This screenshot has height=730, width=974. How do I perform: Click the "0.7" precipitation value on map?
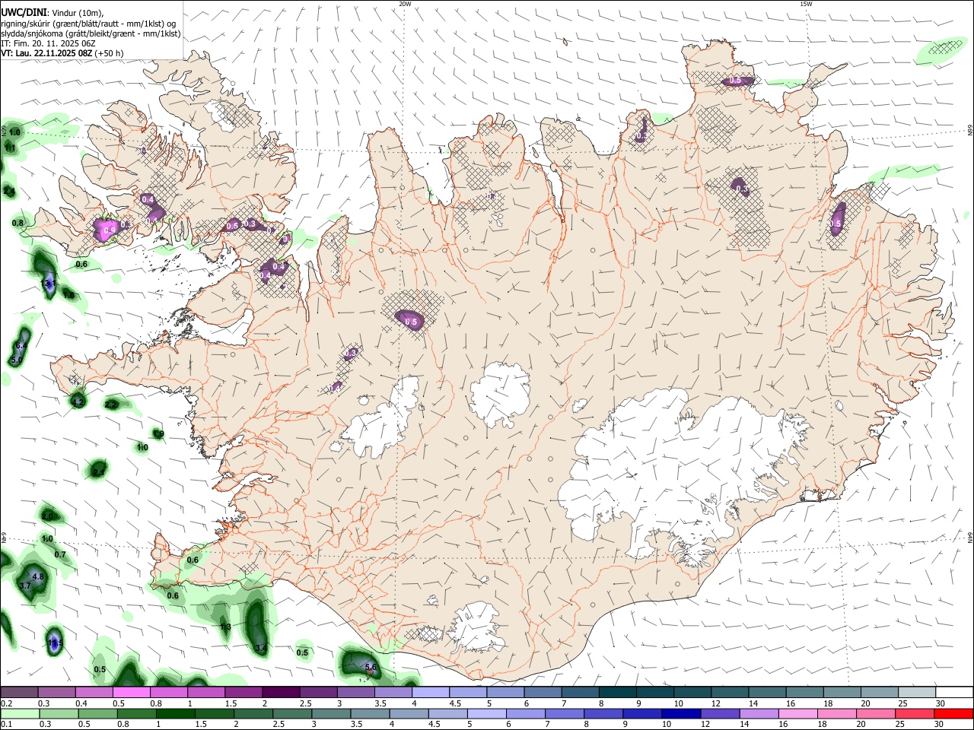(x=60, y=554)
